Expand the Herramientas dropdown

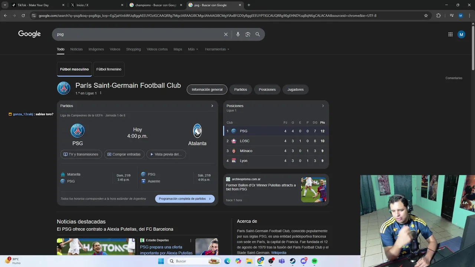tap(217, 49)
